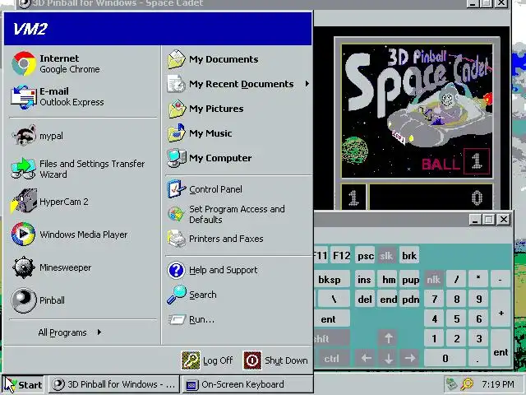This screenshot has height=395, width=526.
Task: Toggle the slk scroll lock key
Action: 386,256
